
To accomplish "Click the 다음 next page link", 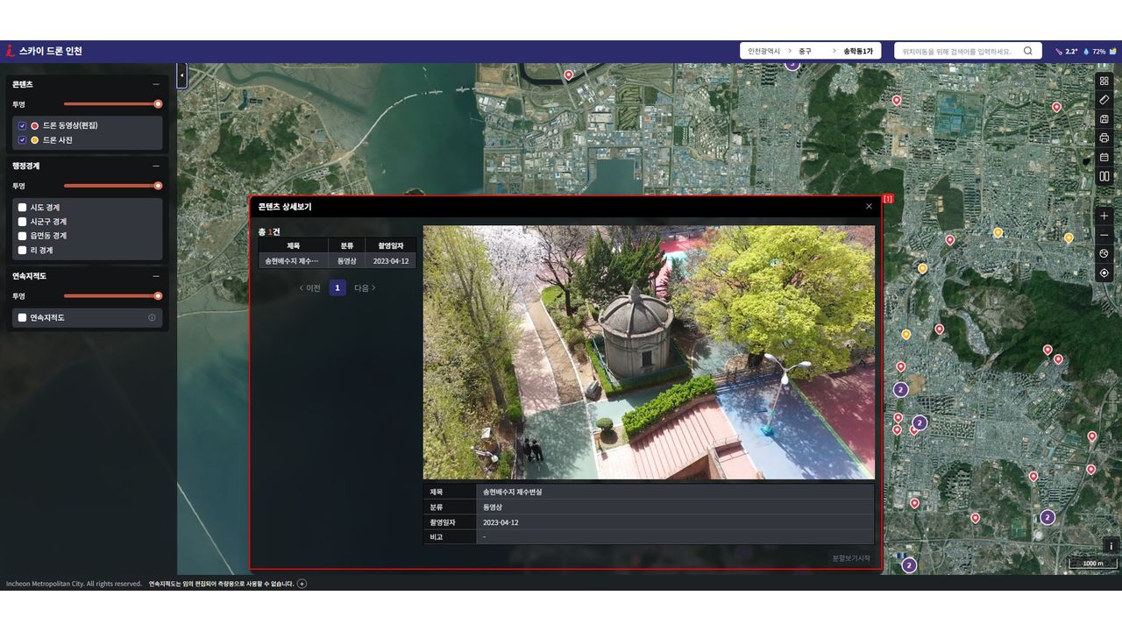I will (365, 287).
